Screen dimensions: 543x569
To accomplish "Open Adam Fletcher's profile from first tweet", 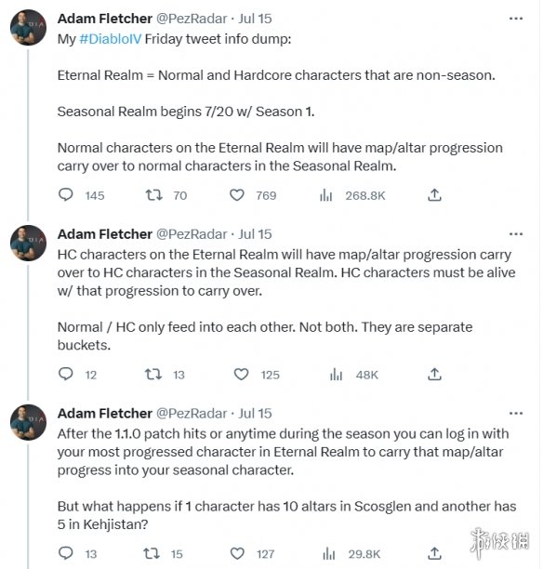I will (104, 19).
